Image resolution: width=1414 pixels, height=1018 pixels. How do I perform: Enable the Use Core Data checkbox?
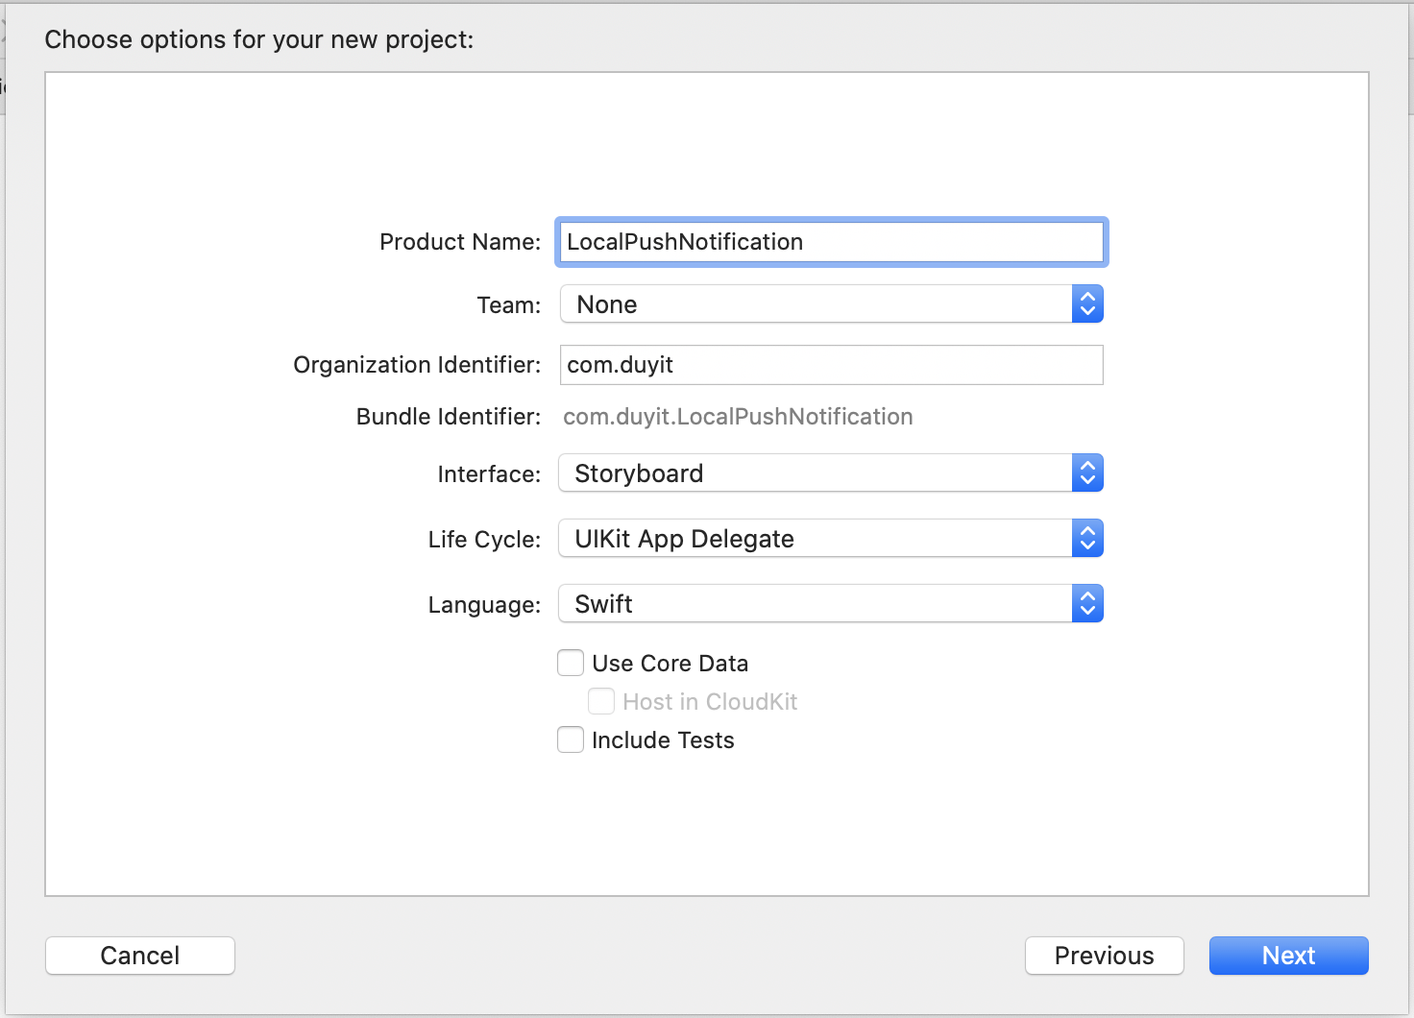click(x=571, y=664)
